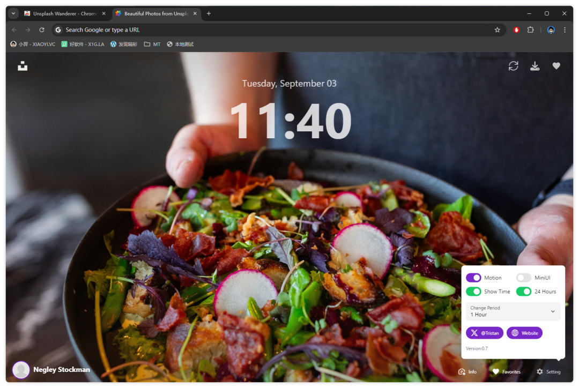Open the Info panel
Screen dimensions: 579x388
(x=467, y=372)
